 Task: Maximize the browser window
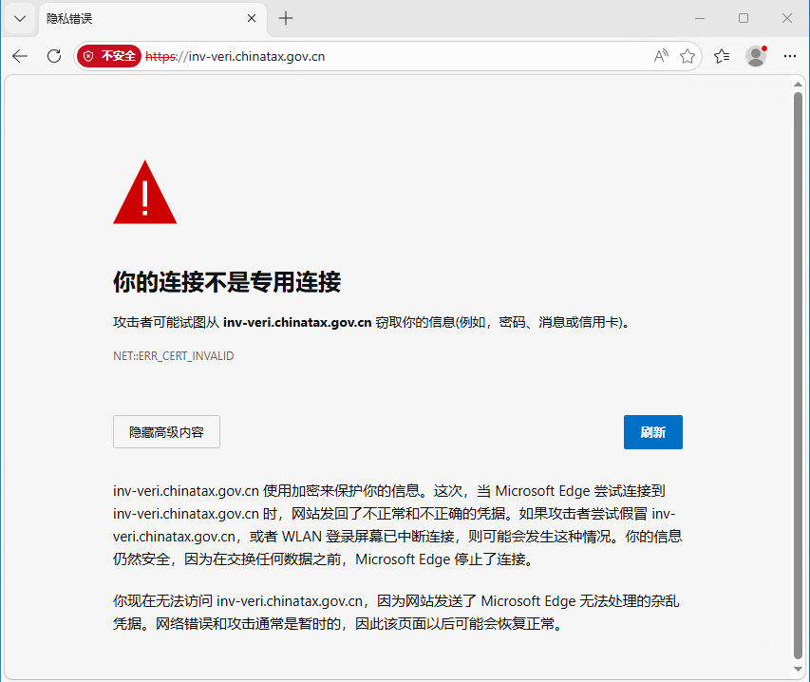coord(744,18)
